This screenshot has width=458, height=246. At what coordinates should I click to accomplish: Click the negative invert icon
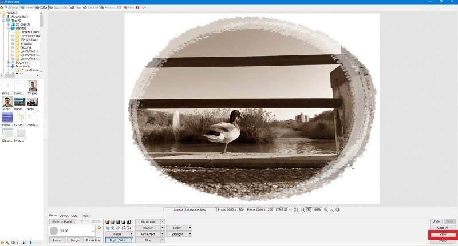[128, 222]
